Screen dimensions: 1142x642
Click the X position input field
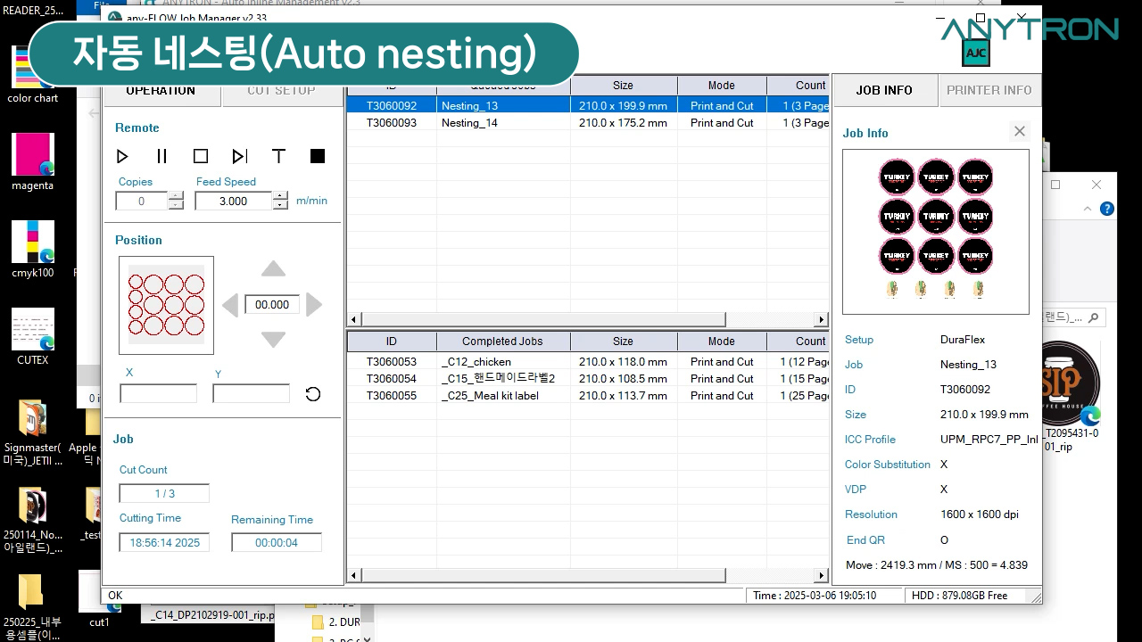159,393
